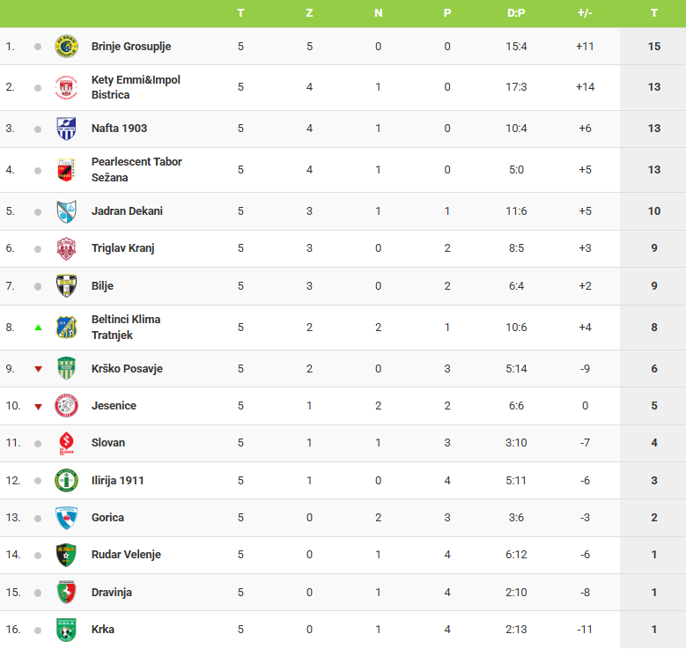This screenshot has width=686, height=649.
Task: Open the Krka team link
Action: (103, 630)
